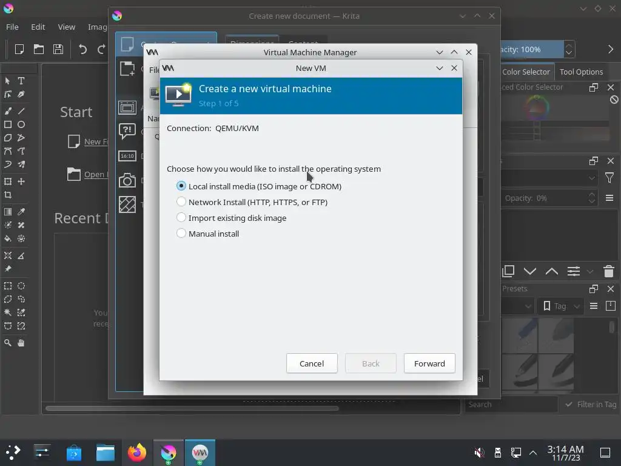Open Krita Image menu

(x=98, y=27)
